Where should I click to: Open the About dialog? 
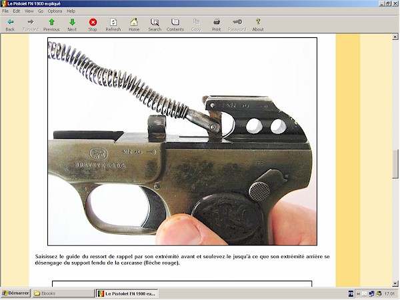258,25
